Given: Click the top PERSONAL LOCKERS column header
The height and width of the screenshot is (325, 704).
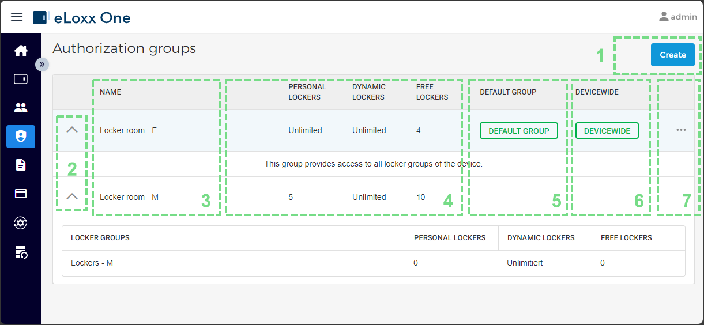Looking at the screenshot, I should pyautogui.click(x=307, y=92).
